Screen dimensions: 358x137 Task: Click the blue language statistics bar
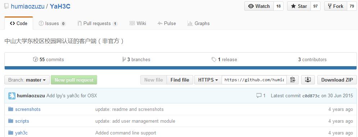click(180, 68)
